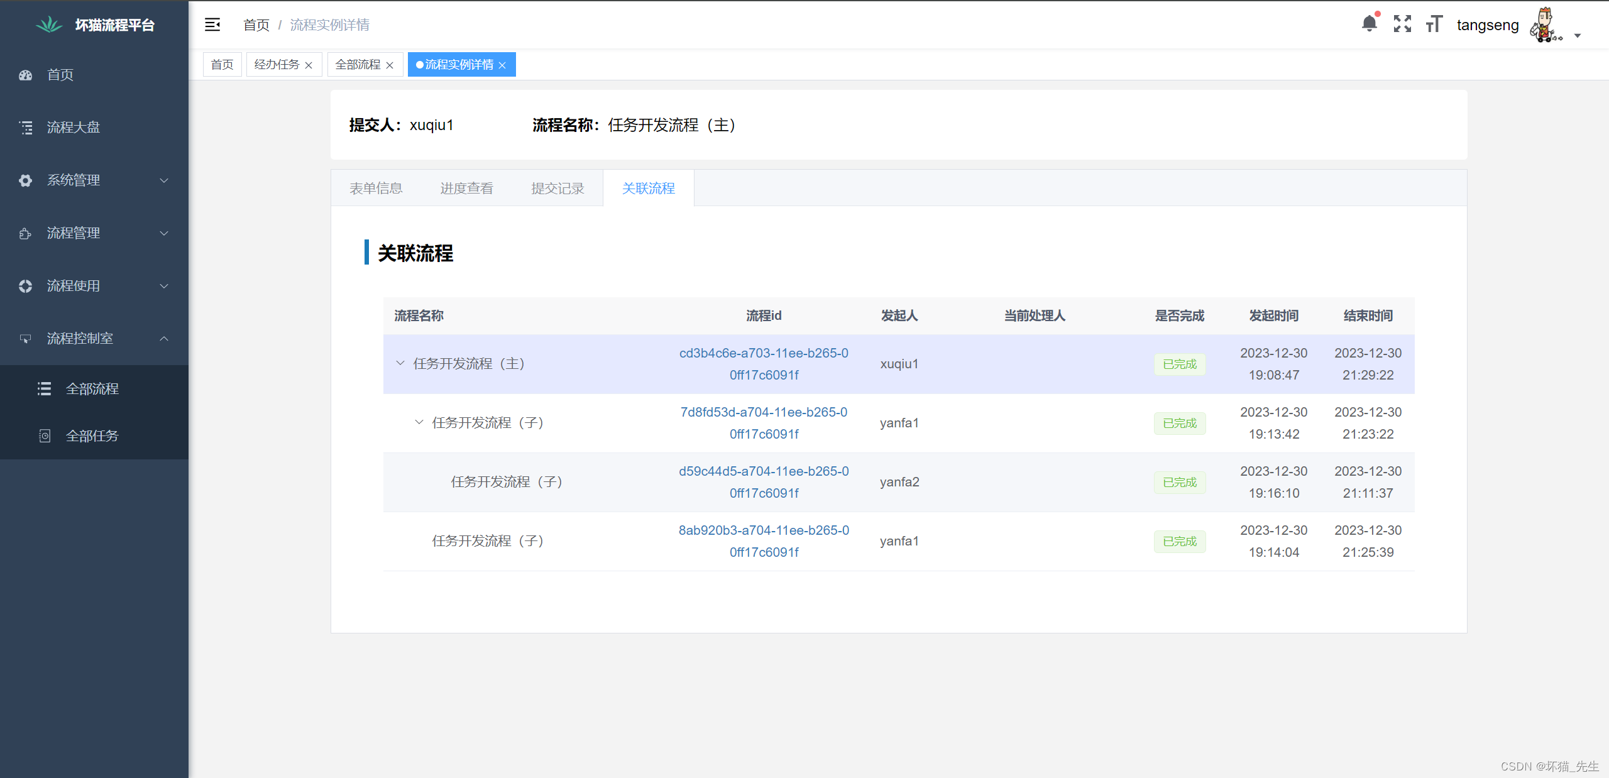Viewport: 1609px width, 778px height.
Task: Click the notification bell icon
Action: tap(1369, 24)
